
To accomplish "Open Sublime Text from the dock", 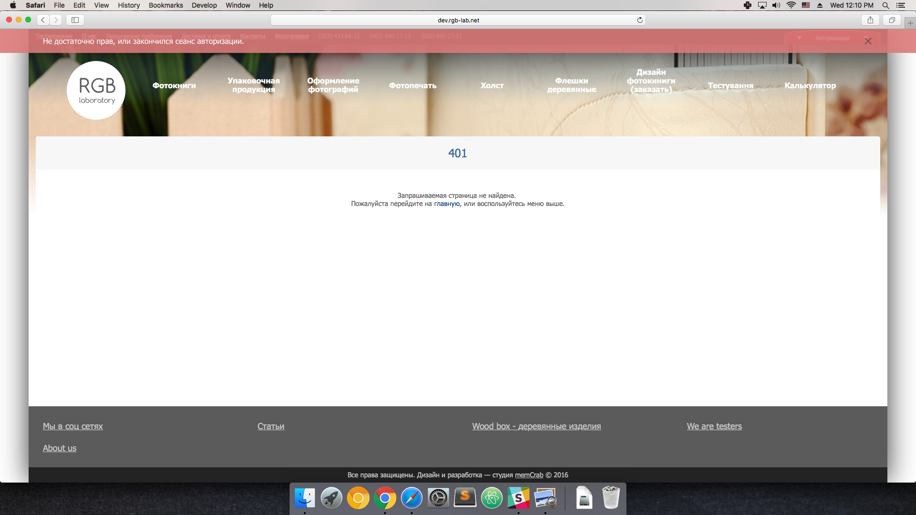I will pyautogui.click(x=465, y=498).
